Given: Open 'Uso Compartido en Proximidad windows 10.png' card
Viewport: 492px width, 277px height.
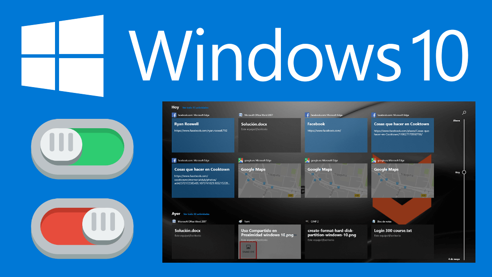Looking at the screenshot, I should coord(270,242).
